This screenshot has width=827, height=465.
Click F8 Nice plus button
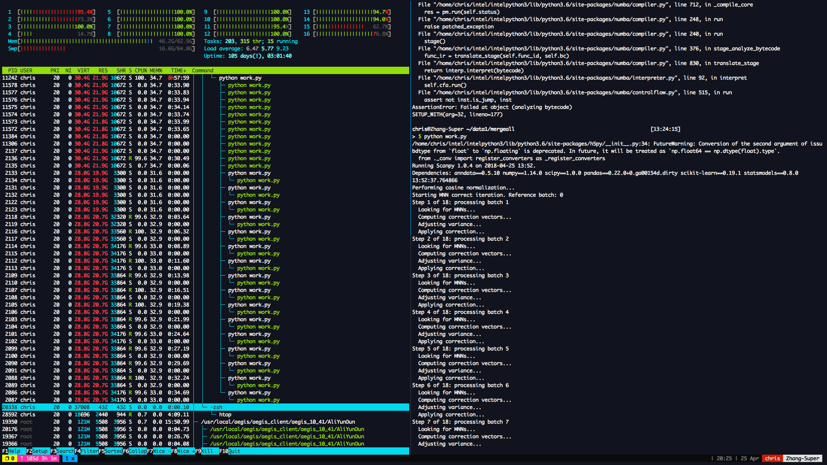pyautogui.click(x=183, y=451)
